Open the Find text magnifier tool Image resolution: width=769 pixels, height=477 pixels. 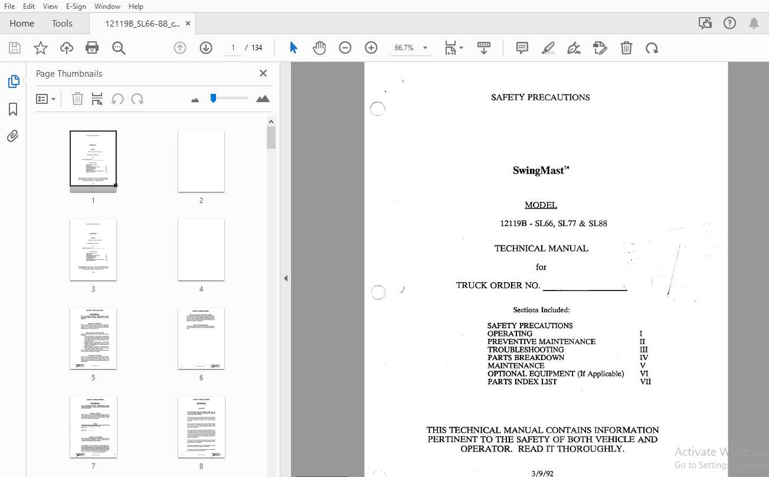coord(119,48)
